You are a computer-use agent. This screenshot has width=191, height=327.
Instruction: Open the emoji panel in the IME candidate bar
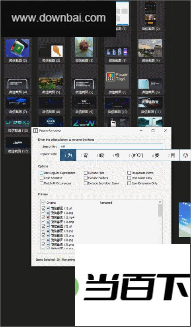(185, 155)
